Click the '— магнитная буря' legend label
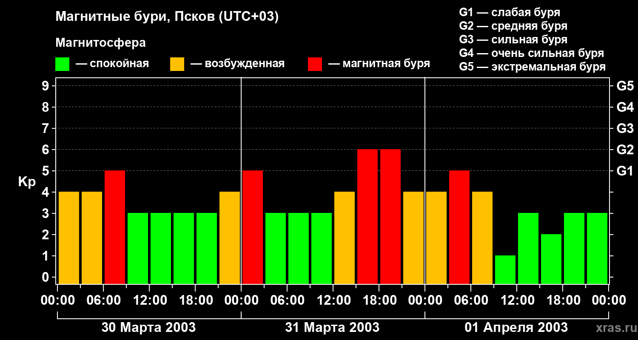Viewport: 638px width, 340px height. tap(379, 64)
